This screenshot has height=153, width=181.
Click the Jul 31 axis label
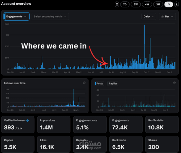pos(111,72)
